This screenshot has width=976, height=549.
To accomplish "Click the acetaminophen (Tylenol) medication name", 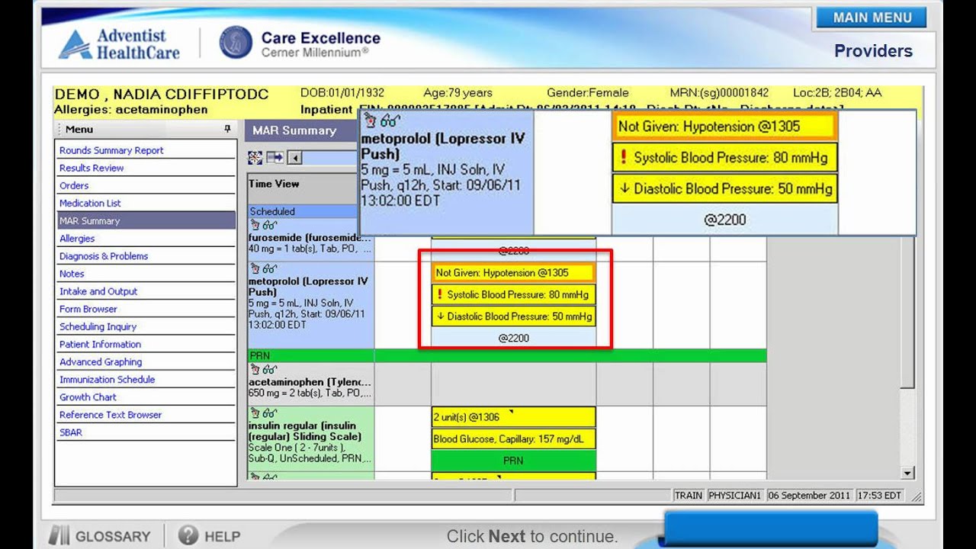I will coord(310,381).
